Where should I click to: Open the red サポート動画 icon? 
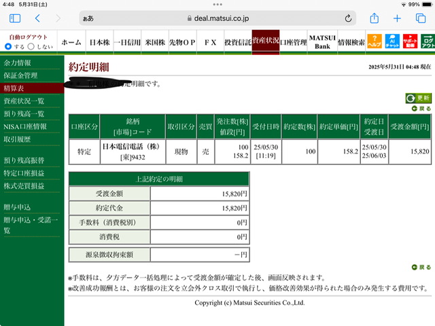pos(410,41)
